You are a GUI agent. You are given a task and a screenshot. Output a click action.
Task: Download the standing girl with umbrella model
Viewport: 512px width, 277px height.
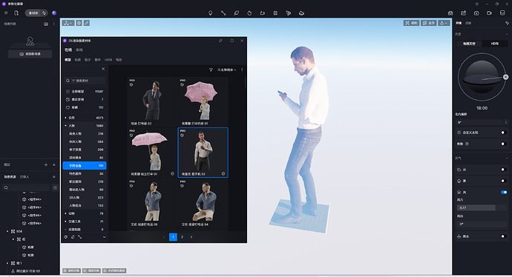click(172, 174)
